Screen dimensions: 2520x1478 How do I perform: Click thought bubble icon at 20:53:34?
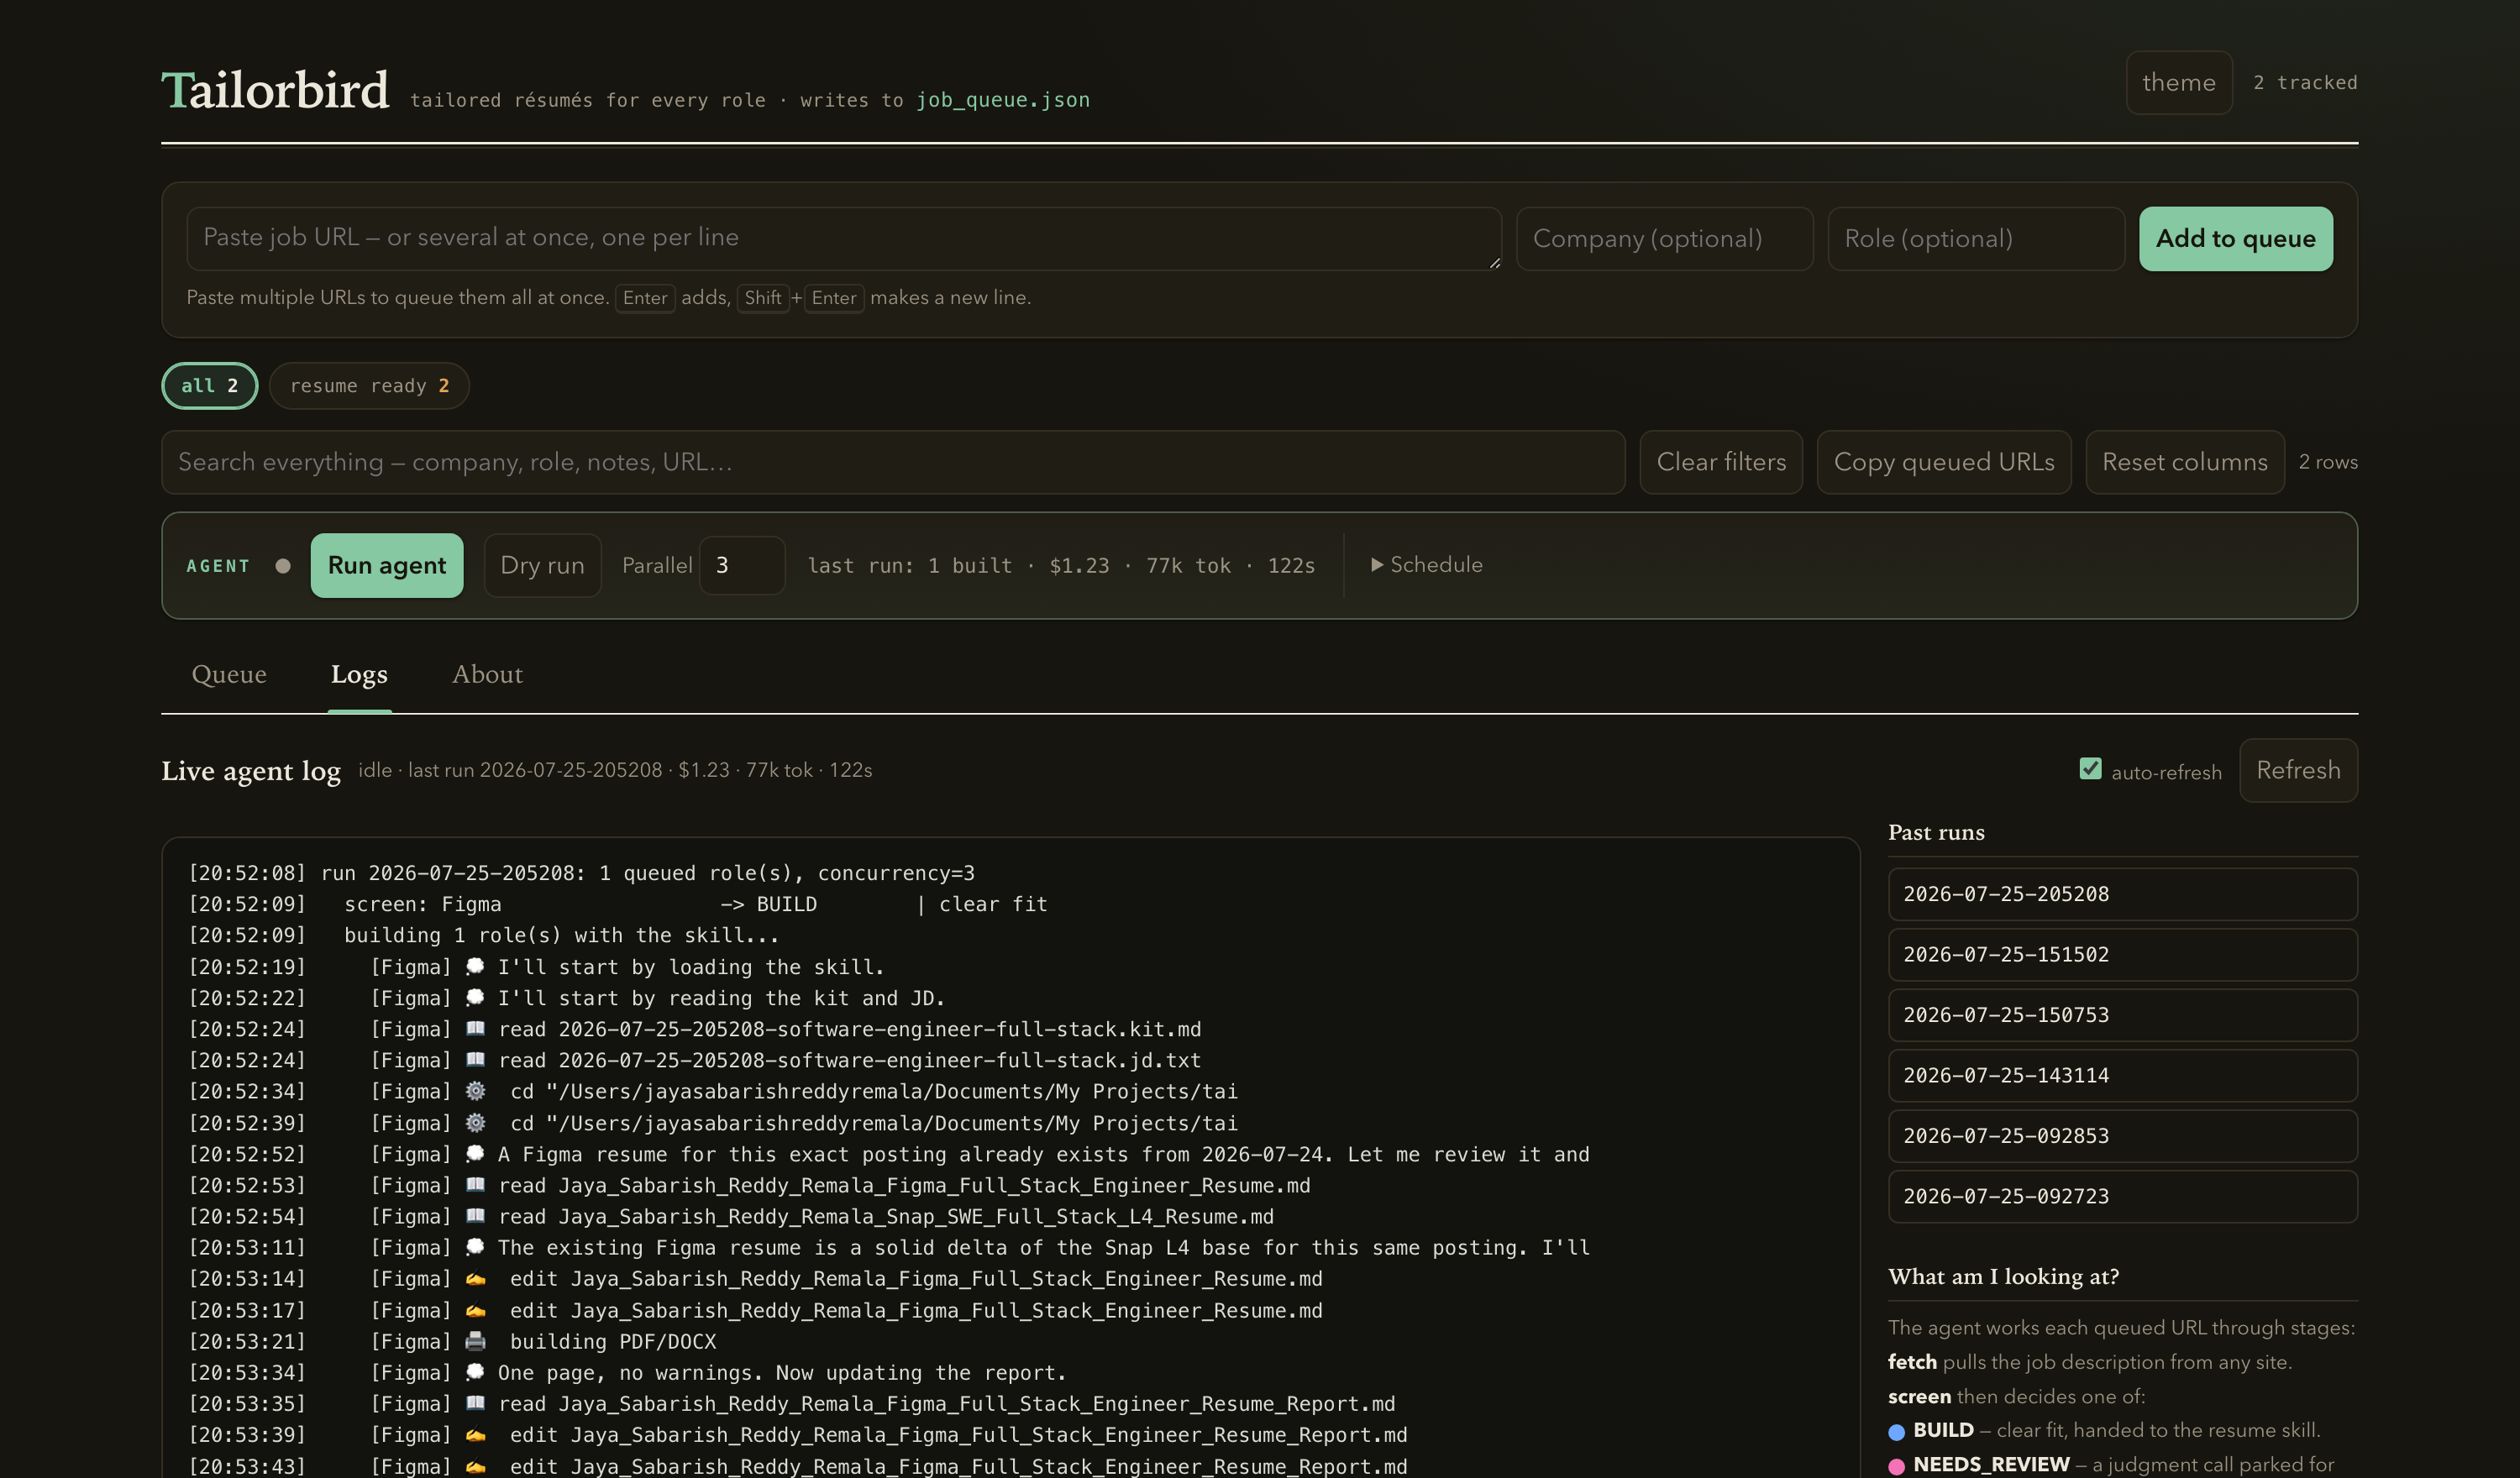(x=475, y=1372)
